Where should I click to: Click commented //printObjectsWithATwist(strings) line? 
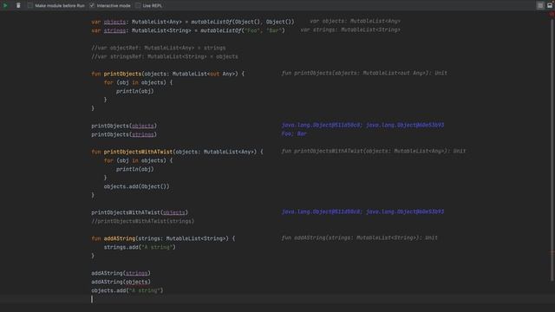pyautogui.click(x=142, y=221)
